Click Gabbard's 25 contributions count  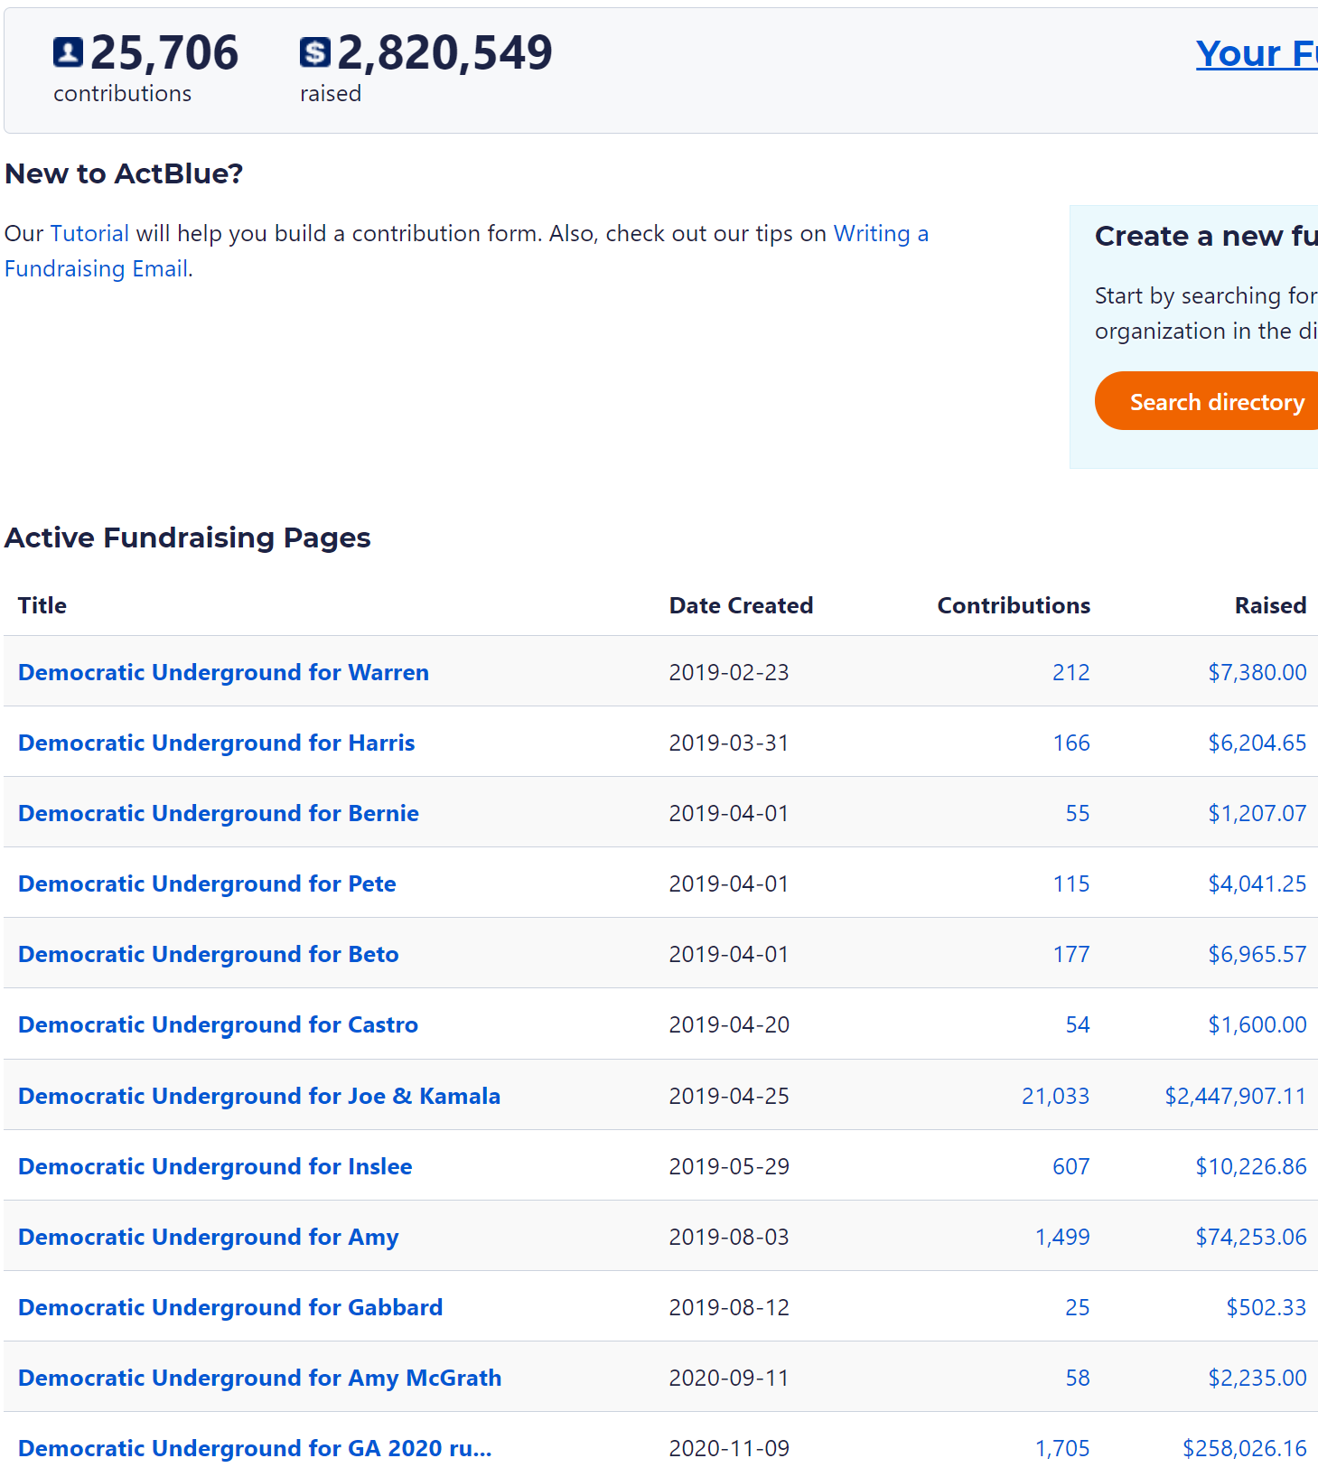coord(1078,1307)
